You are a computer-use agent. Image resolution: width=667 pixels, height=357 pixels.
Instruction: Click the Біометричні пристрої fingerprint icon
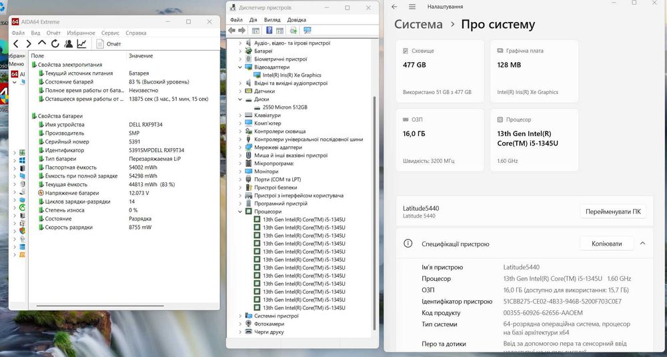point(248,59)
